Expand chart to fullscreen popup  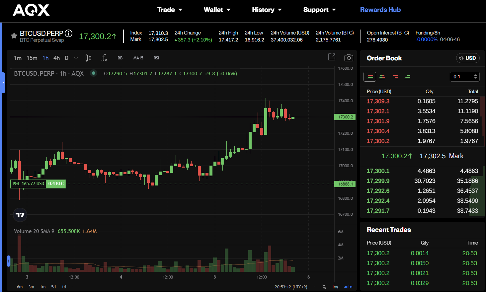point(332,57)
